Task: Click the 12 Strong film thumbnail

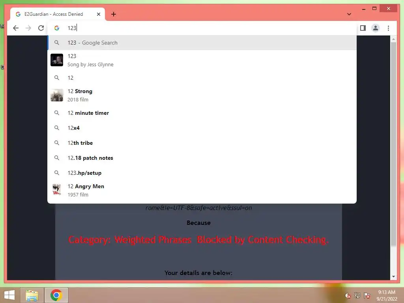Action: [x=57, y=95]
